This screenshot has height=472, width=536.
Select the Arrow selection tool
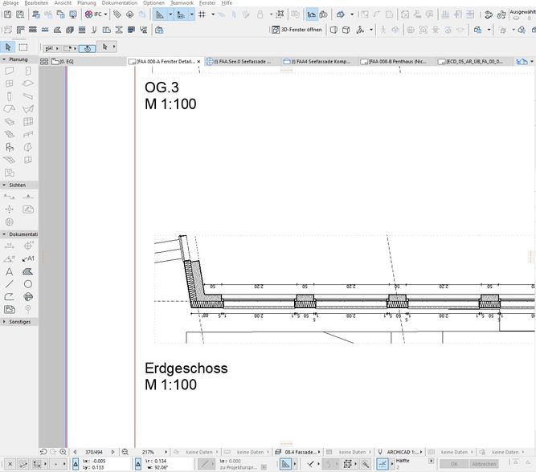pyautogui.click(x=8, y=47)
